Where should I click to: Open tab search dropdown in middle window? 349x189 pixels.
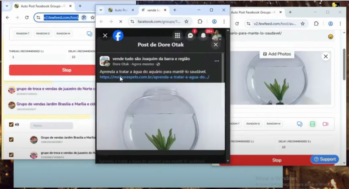point(101,10)
